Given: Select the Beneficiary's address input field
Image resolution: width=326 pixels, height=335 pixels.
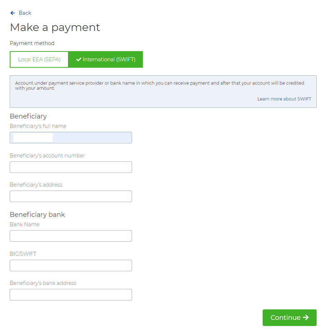Looking at the screenshot, I should pos(71,196).
